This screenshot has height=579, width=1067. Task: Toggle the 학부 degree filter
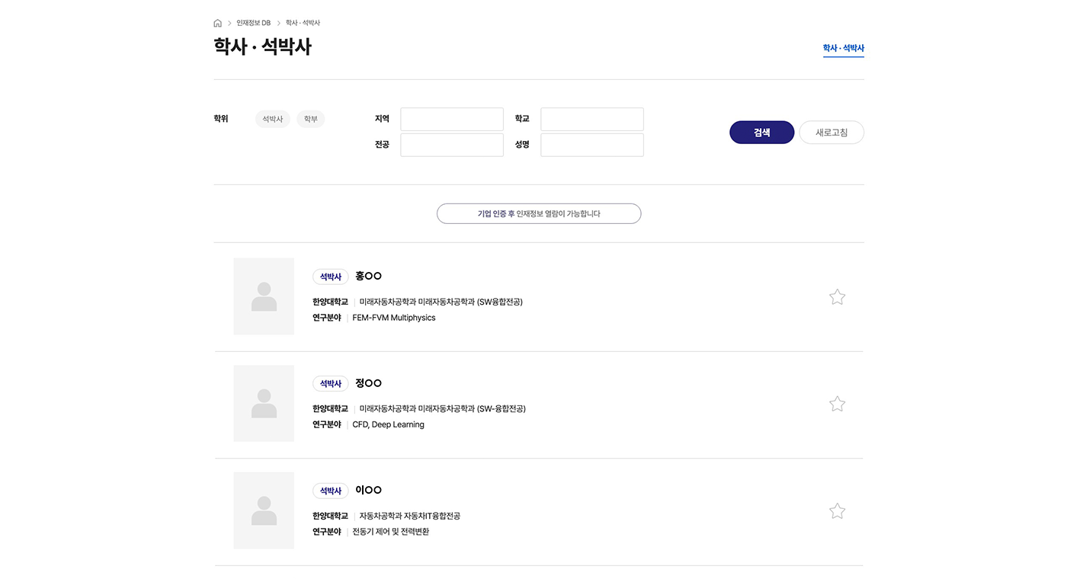[310, 120]
